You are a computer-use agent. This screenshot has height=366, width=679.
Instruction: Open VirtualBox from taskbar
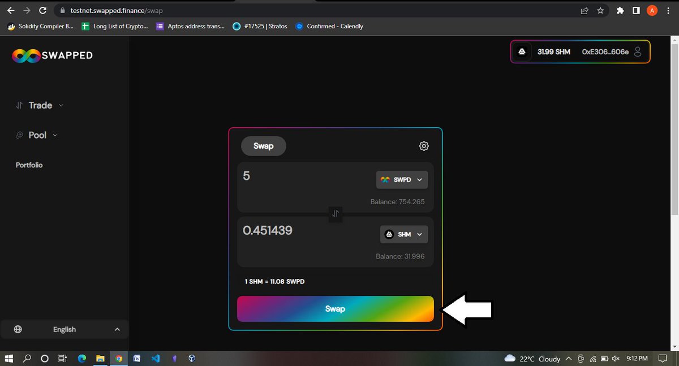pyautogui.click(x=192, y=358)
